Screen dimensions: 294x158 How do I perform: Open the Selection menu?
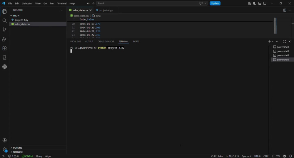pyautogui.click(x=27, y=3)
